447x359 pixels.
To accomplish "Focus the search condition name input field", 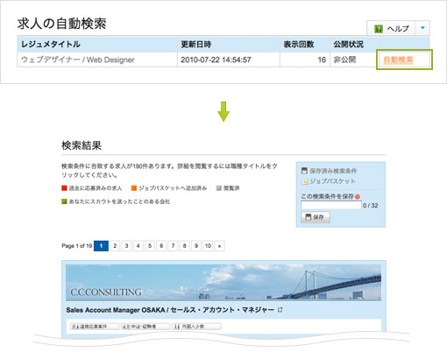I will (x=331, y=205).
